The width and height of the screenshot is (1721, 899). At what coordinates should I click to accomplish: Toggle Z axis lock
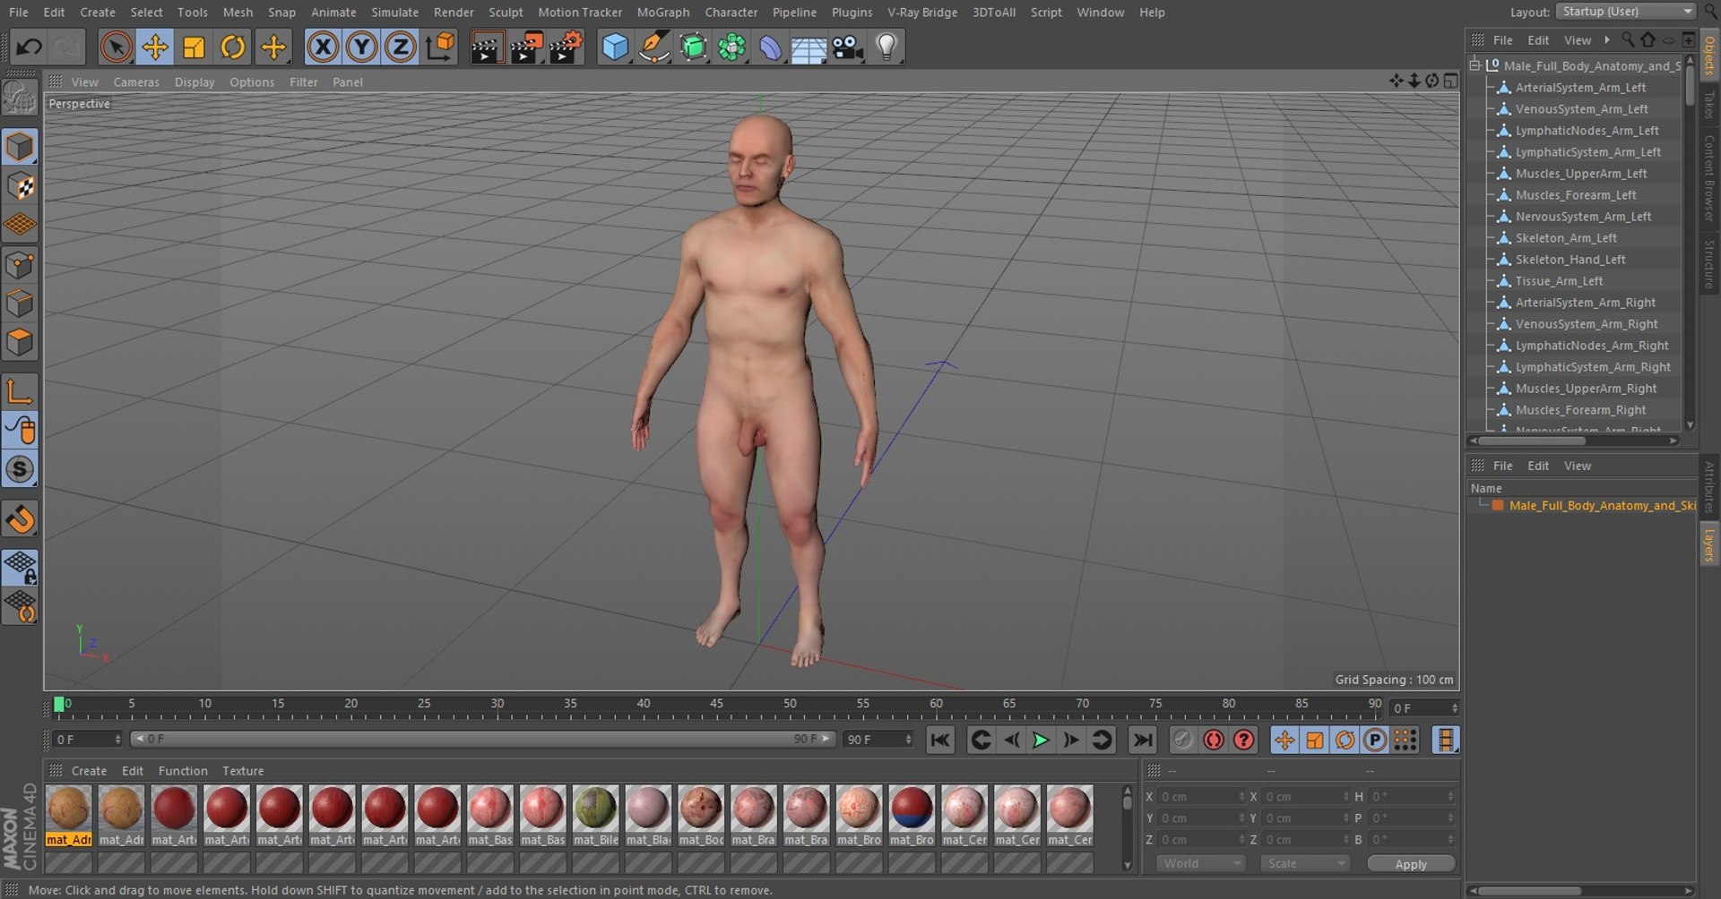400,47
